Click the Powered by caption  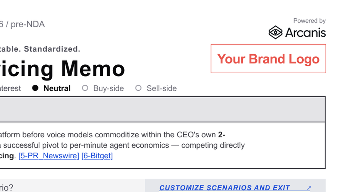(310, 21)
